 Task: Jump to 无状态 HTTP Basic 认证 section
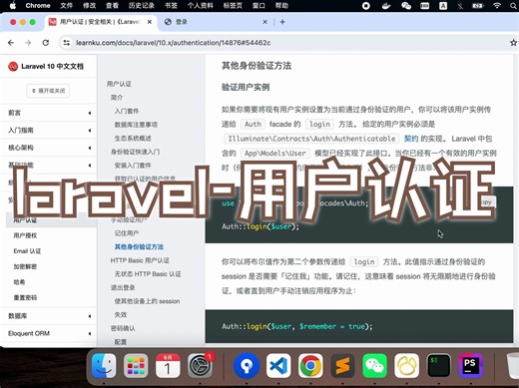148,274
